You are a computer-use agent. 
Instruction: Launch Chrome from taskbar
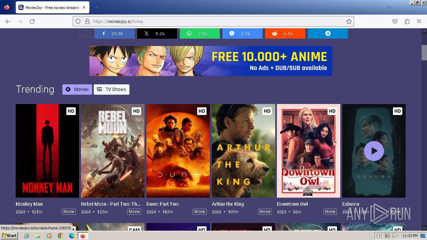(x=60, y=236)
